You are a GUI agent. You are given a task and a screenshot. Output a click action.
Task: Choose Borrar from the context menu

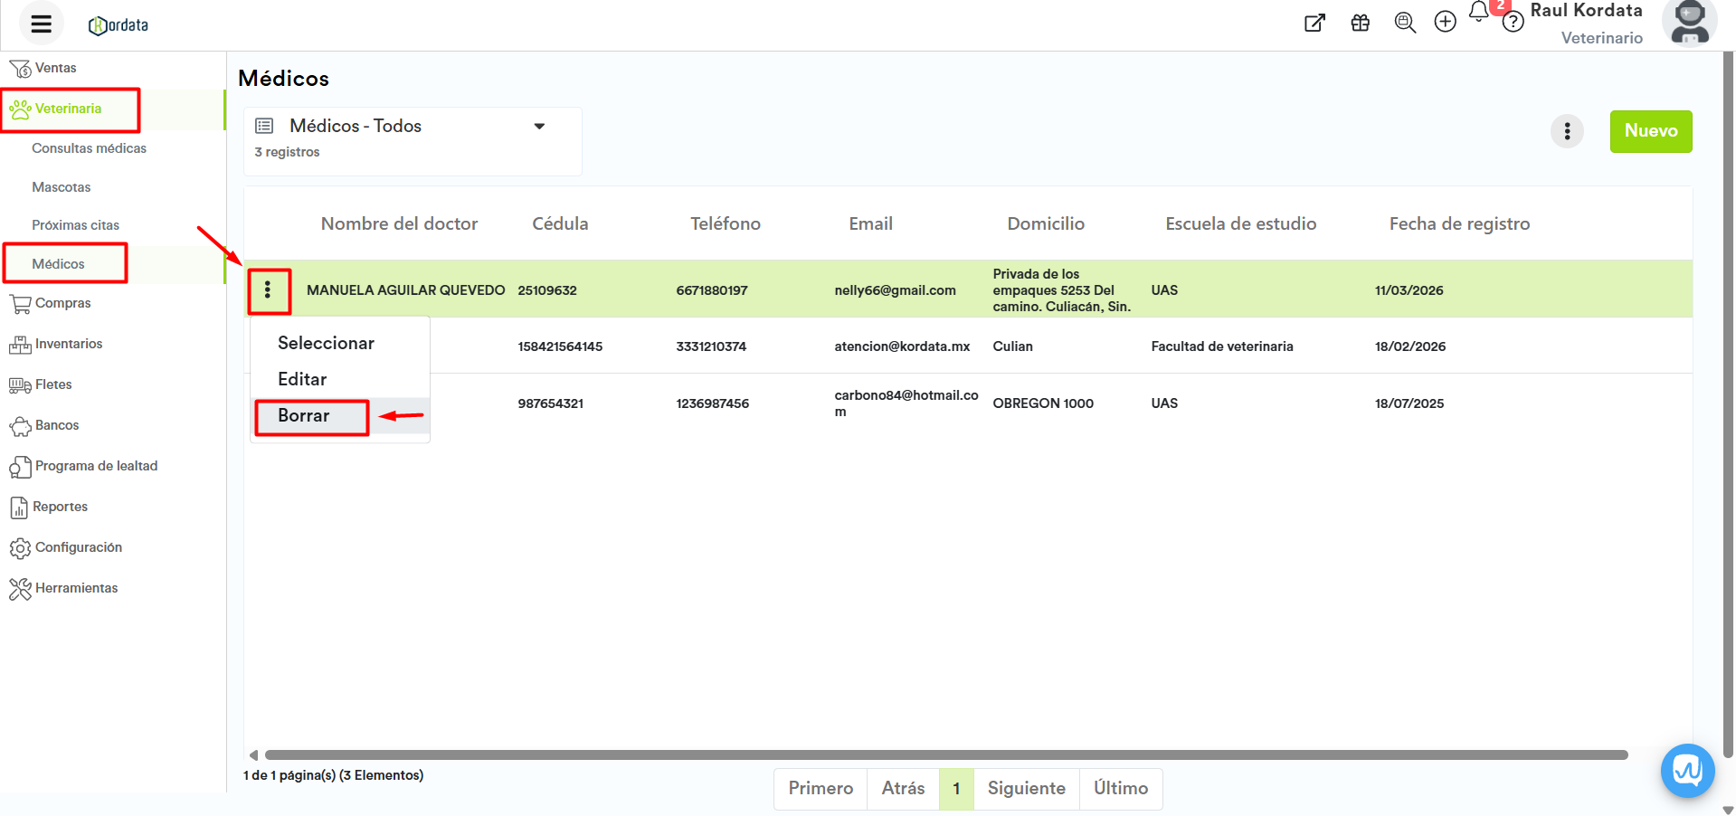304,416
